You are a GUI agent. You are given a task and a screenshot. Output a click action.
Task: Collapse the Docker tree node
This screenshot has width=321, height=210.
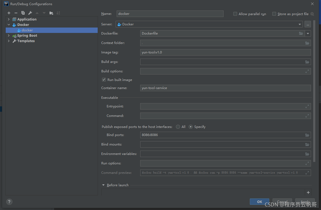(9, 25)
